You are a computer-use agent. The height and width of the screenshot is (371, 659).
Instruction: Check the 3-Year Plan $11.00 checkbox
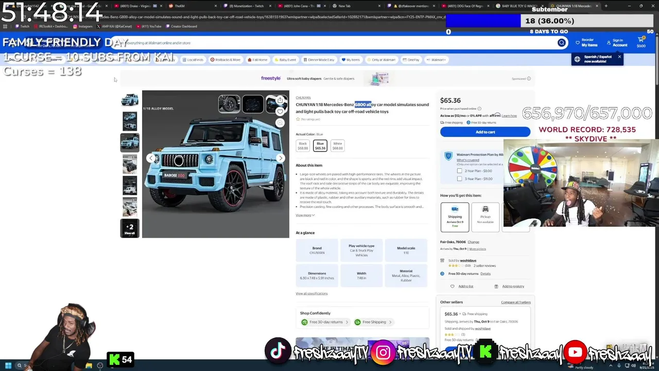[459, 179]
